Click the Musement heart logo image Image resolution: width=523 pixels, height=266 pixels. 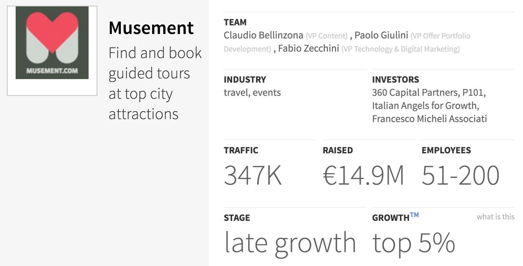tap(52, 43)
